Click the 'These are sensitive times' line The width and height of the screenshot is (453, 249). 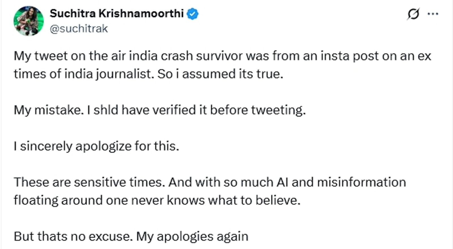[210, 182]
